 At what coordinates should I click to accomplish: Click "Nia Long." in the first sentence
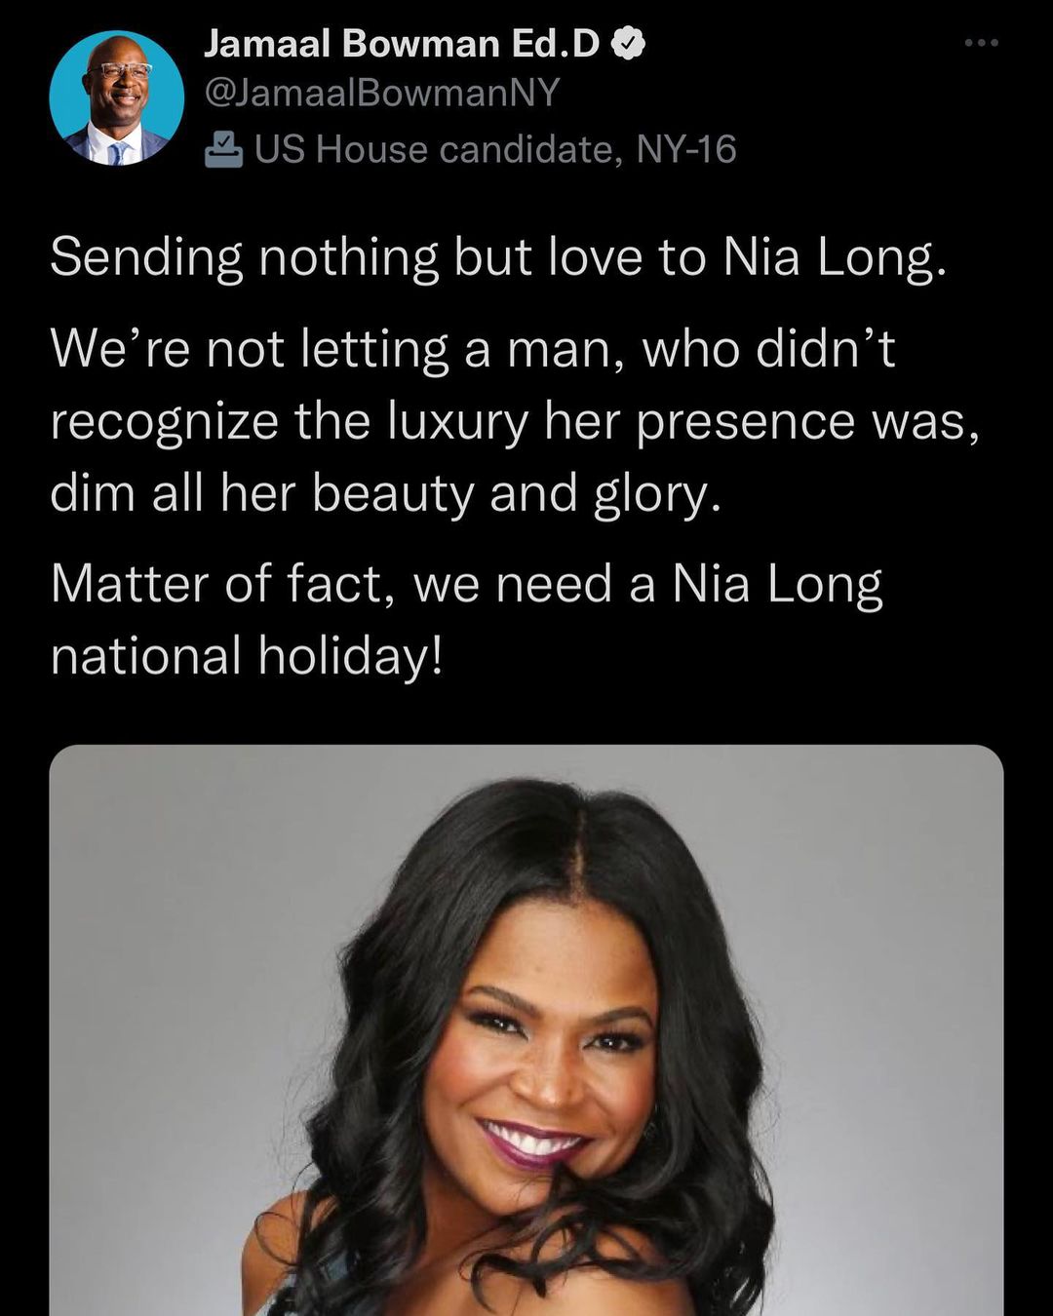pyautogui.click(x=835, y=259)
